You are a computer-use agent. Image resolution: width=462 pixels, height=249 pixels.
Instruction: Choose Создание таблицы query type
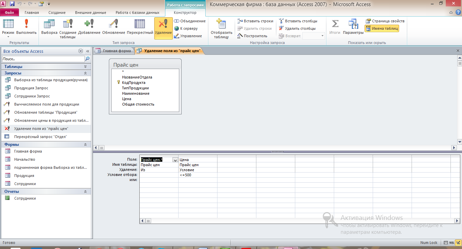(68, 29)
